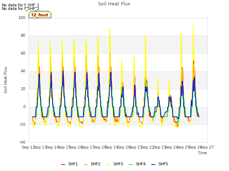Select the SHF2 legend label
229x171 pixels.
96,164
